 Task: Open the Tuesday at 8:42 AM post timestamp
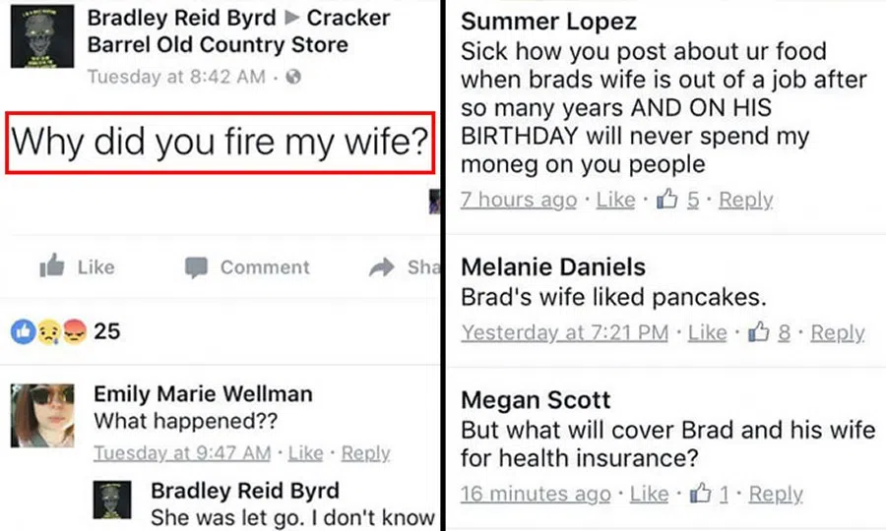(176, 77)
